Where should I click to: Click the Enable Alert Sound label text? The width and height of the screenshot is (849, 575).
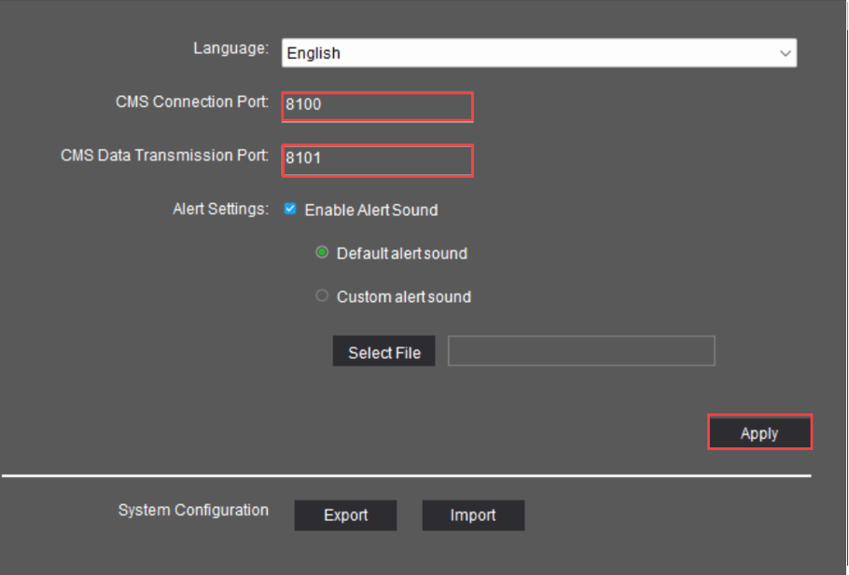pos(371,210)
